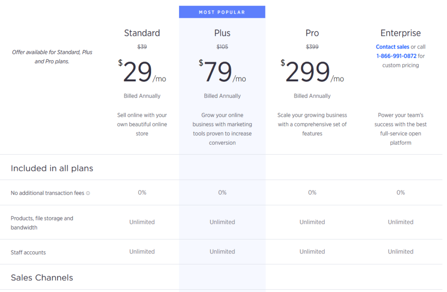Click the $79/mo Plus price
This screenshot has height=292, width=447.
coord(222,71)
